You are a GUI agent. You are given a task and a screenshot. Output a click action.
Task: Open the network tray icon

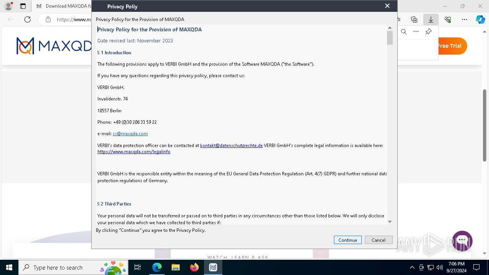tap(431, 267)
